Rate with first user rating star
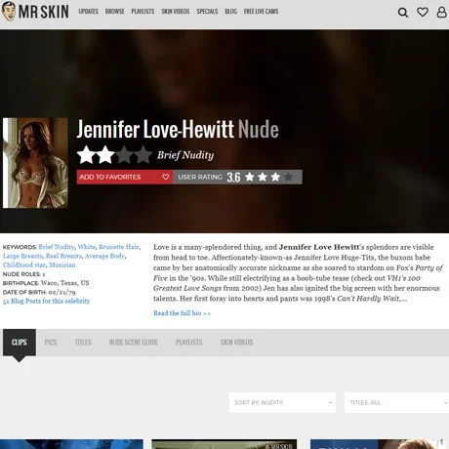Screen dimensions: 449x449 click(x=250, y=177)
